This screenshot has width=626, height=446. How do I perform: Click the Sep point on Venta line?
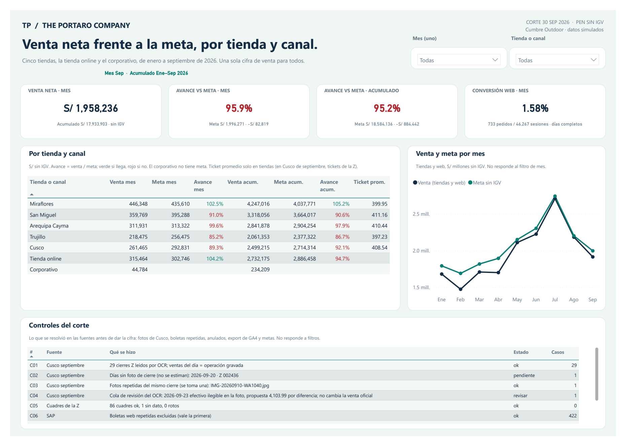(x=593, y=257)
